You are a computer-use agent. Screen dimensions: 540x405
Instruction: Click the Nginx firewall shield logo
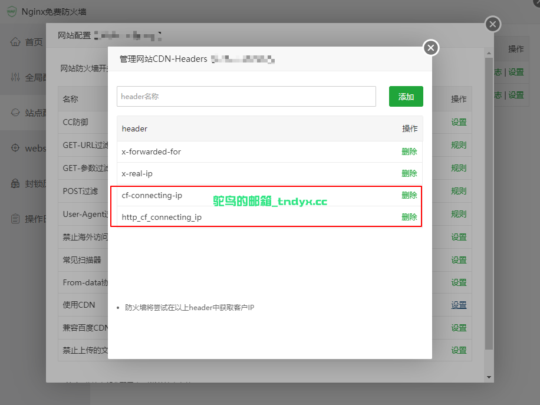(x=11, y=11)
